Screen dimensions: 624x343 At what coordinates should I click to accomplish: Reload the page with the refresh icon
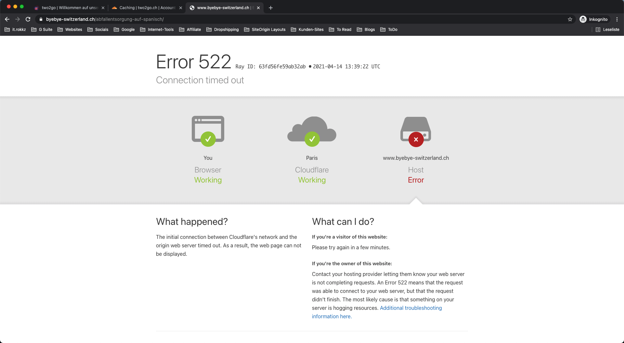28,19
